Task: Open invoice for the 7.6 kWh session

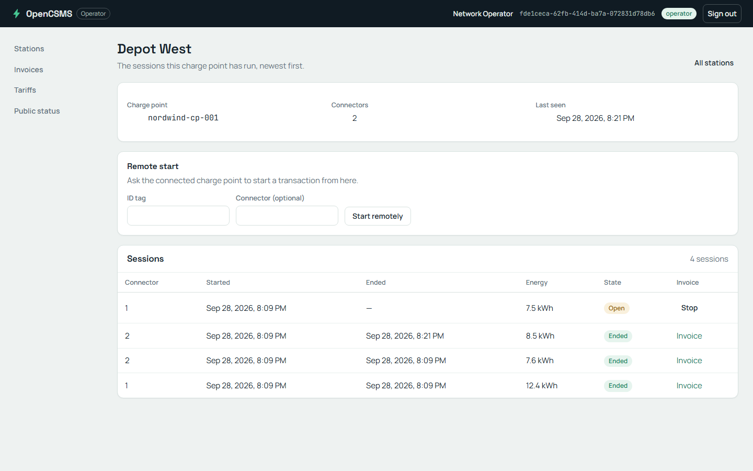Action: pyautogui.click(x=689, y=361)
